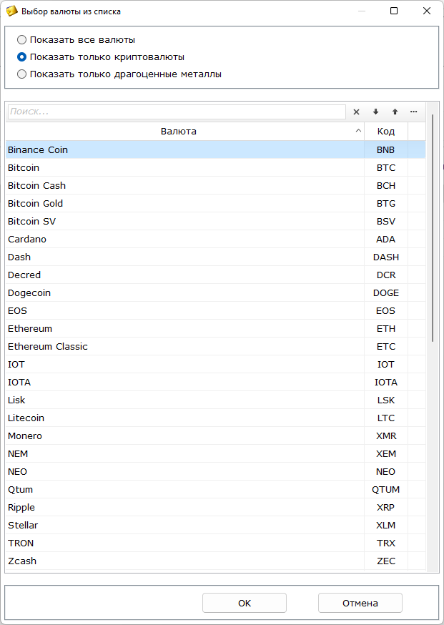Sort by the 'Валюта' column header
The height and width of the screenshot is (625, 444).
click(x=185, y=131)
